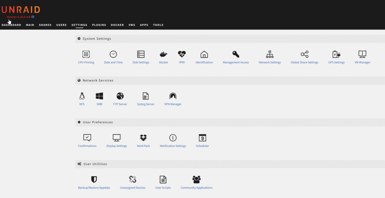This screenshot has height=198, width=385.
Task: Click the SMB Windows icon
Action: (x=99, y=96)
